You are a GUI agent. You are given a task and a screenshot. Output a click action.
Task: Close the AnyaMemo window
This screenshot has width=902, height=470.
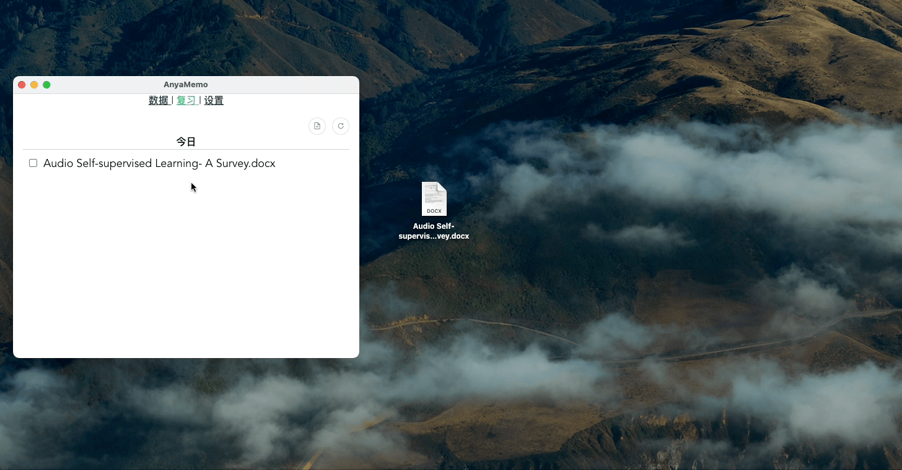[22, 85]
